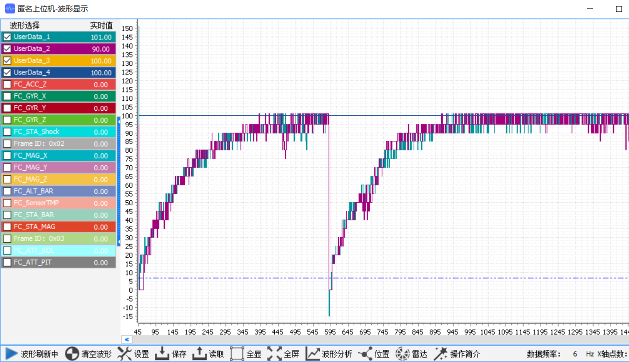Click the clear waveform (清空波形) icon

point(72,354)
